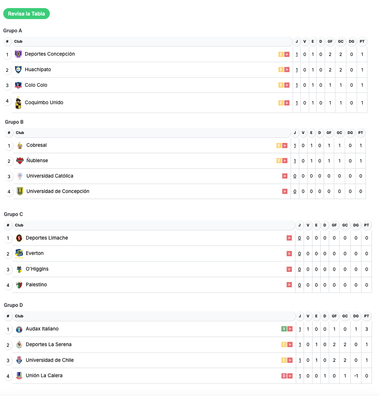Click the Deportes Concepción club crest
Image resolution: width=380 pixels, height=396 pixels.
pyautogui.click(x=18, y=54)
